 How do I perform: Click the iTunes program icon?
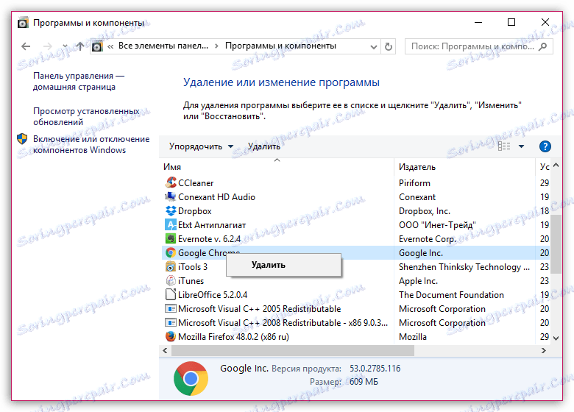171,280
